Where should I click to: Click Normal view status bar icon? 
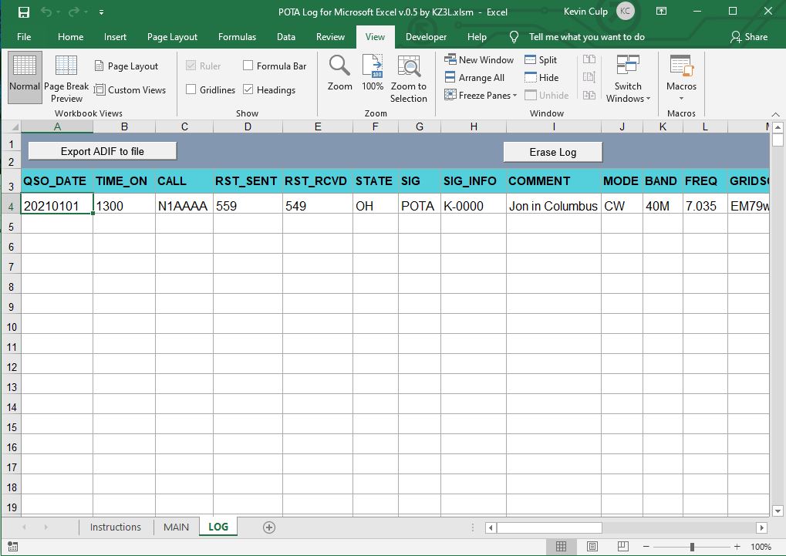click(x=561, y=547)
